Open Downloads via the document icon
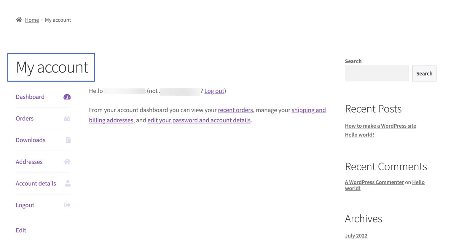The width and height of the screenshot is (451, 247). (x=68, y=140)
